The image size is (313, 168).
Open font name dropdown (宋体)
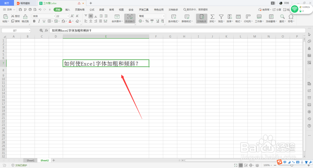[54, 16]
